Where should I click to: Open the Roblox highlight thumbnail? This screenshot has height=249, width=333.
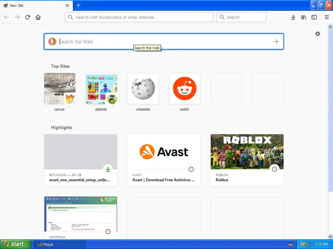pyautogui.click(x=247, y=152)
